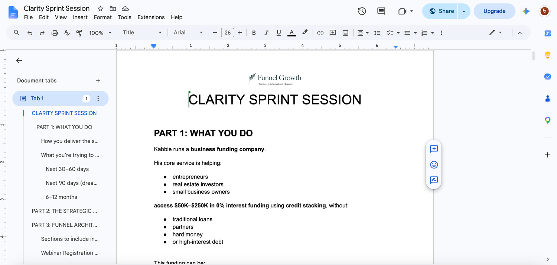Open the Tools menu
557x265 pixels.
pyautogui.click(x=125, y=17)
